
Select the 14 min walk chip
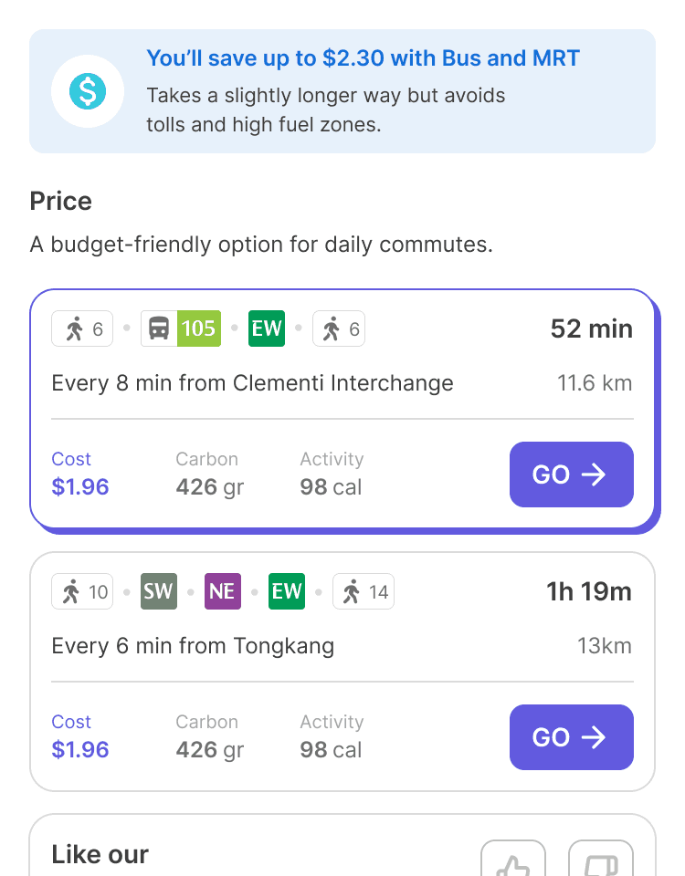(x=364, y=591)
